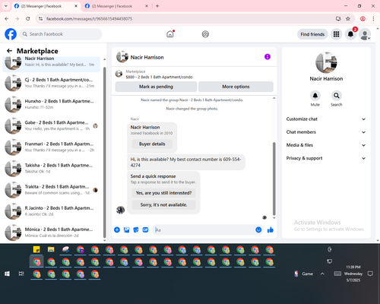Search in conversation with the magnifier icon
The width and height of the screenshot is (380, 304).
click(x=336, y=96)
